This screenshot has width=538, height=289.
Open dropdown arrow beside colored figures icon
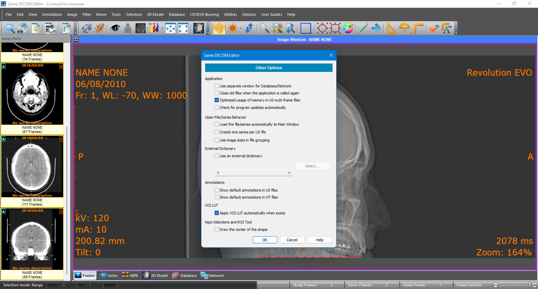[x=162, y=29]
